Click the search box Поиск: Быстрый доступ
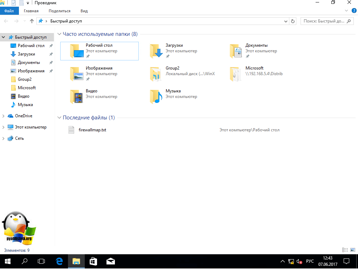358x269 pixels. pos(326,21)
